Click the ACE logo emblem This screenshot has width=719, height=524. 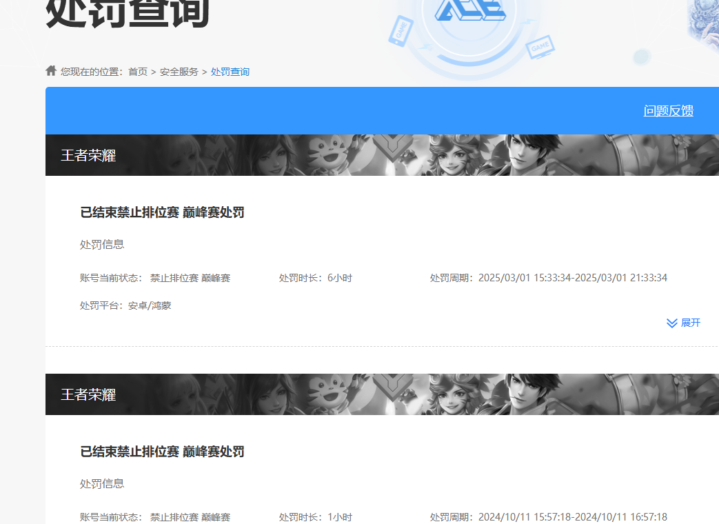point(469,10)
